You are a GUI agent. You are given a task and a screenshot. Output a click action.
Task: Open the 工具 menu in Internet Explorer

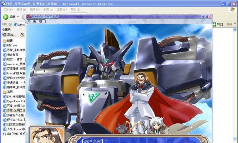point(62,9)
